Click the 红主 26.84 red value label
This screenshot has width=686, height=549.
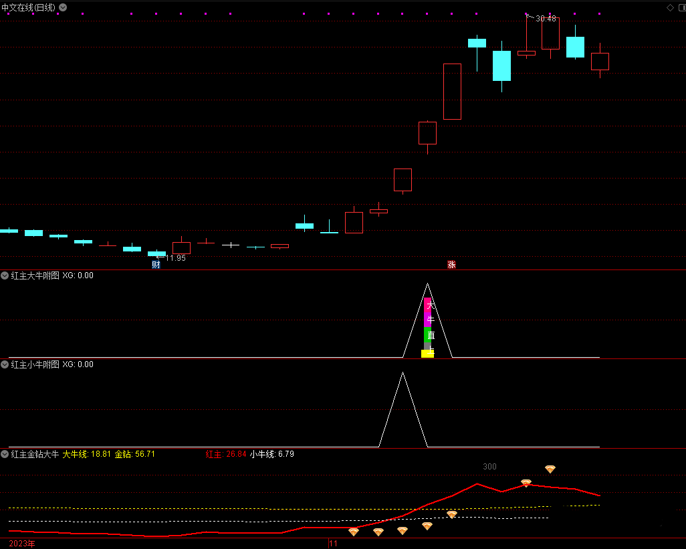point(226,454)
